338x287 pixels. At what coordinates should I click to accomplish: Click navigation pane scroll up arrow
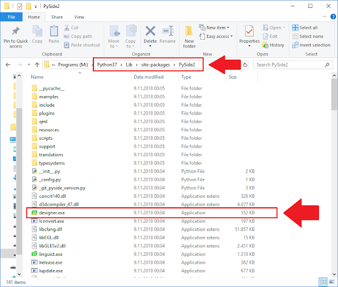tap(19, 75)
